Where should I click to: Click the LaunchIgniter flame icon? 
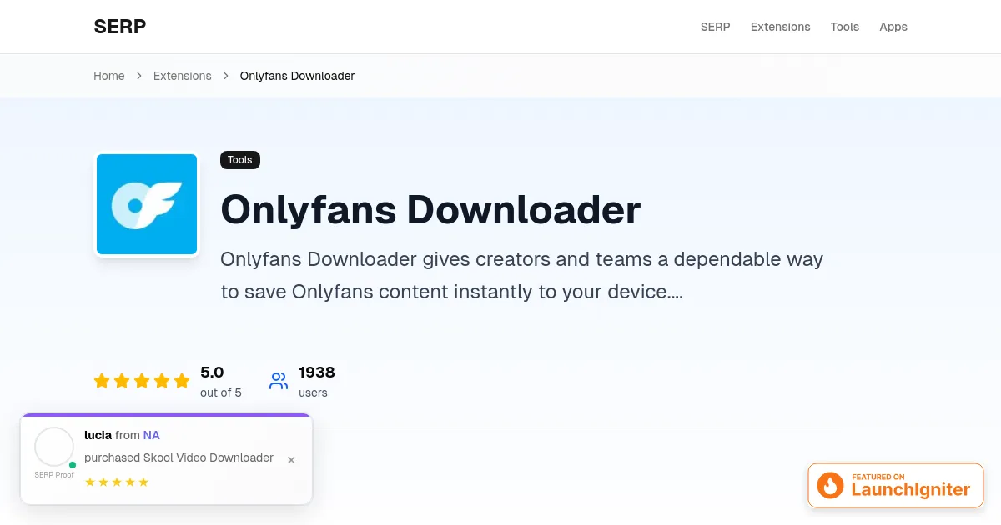coord(830,485)
